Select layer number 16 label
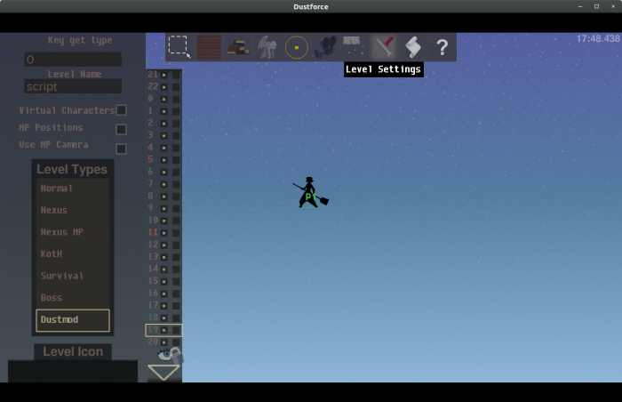The image size is (622, 402). (x=153, y=293)
